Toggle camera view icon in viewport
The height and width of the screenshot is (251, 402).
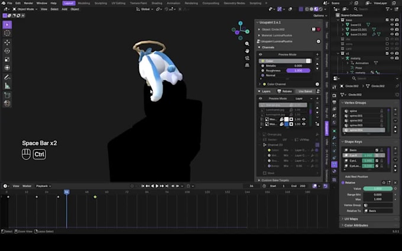(x=247, y=58)
